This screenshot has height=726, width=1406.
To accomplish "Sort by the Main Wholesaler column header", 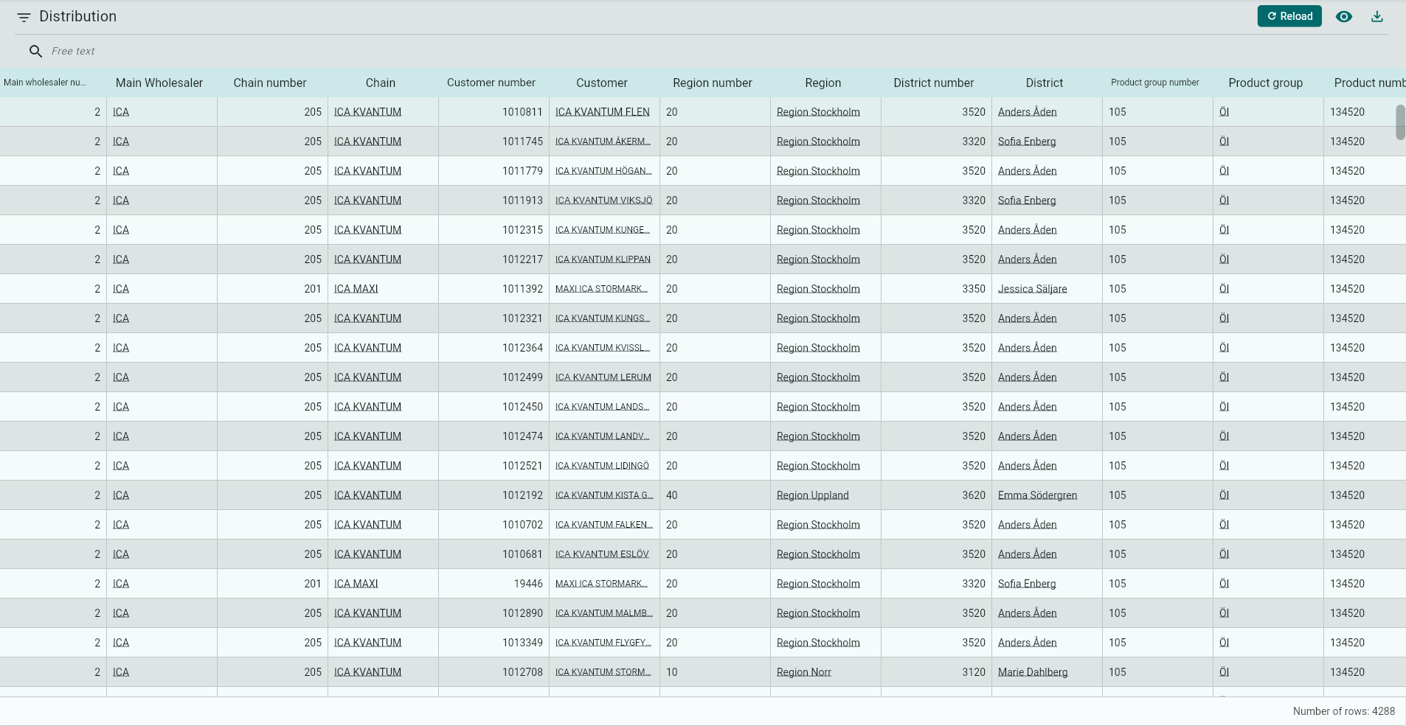I will pos(159,83).
